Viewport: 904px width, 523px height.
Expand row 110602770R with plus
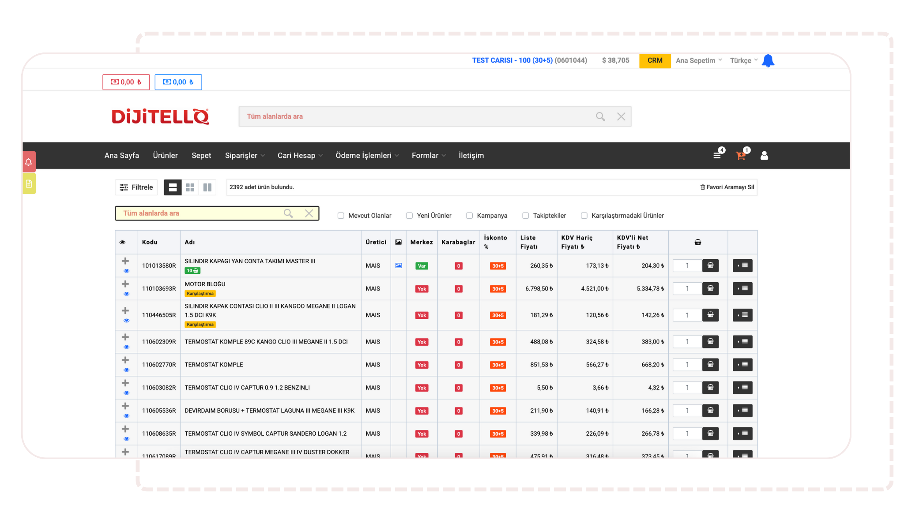(125, 360)
